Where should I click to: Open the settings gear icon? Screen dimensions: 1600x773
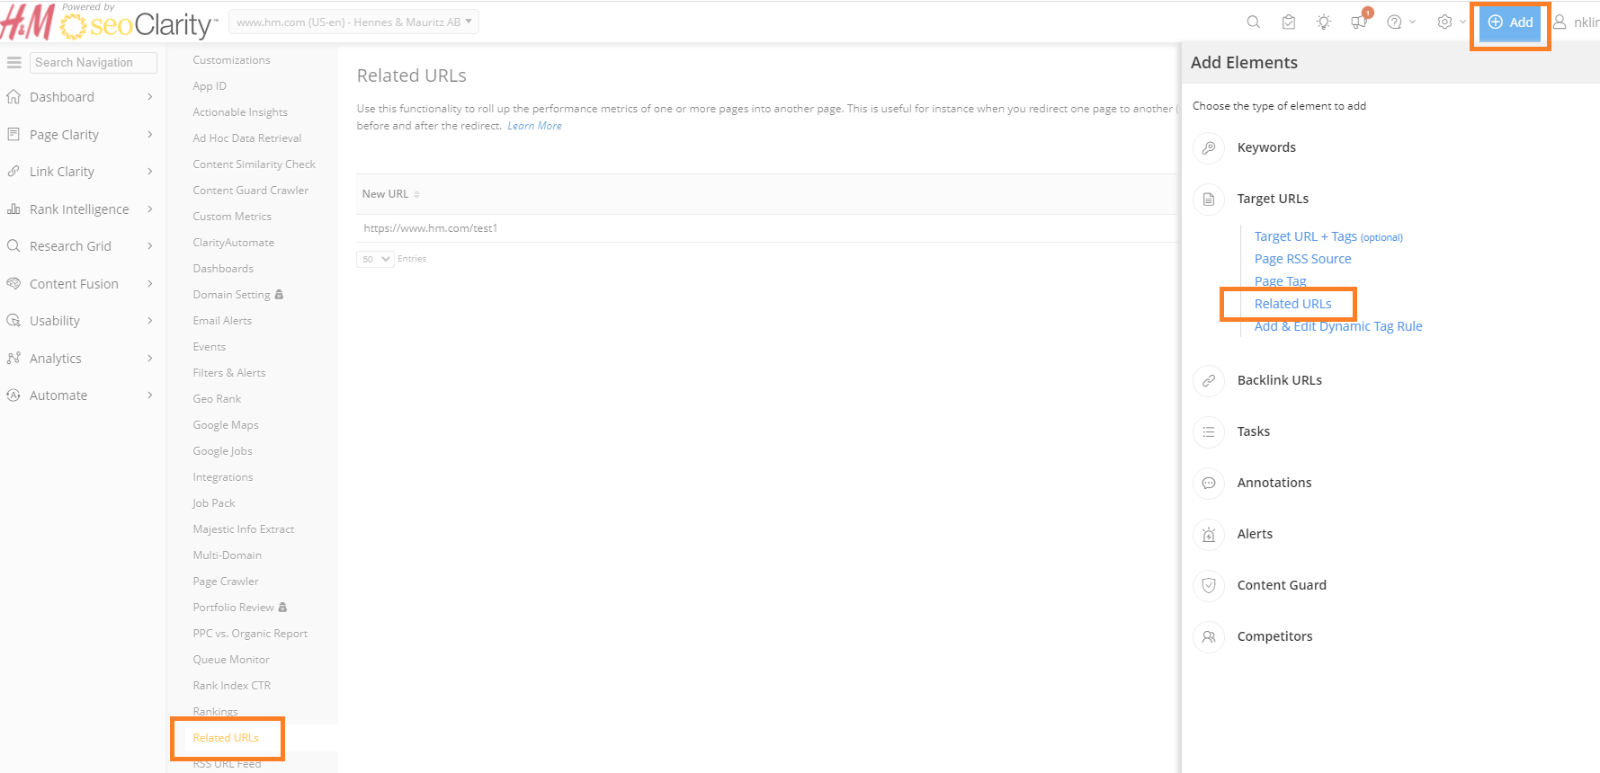point(1444,22)
